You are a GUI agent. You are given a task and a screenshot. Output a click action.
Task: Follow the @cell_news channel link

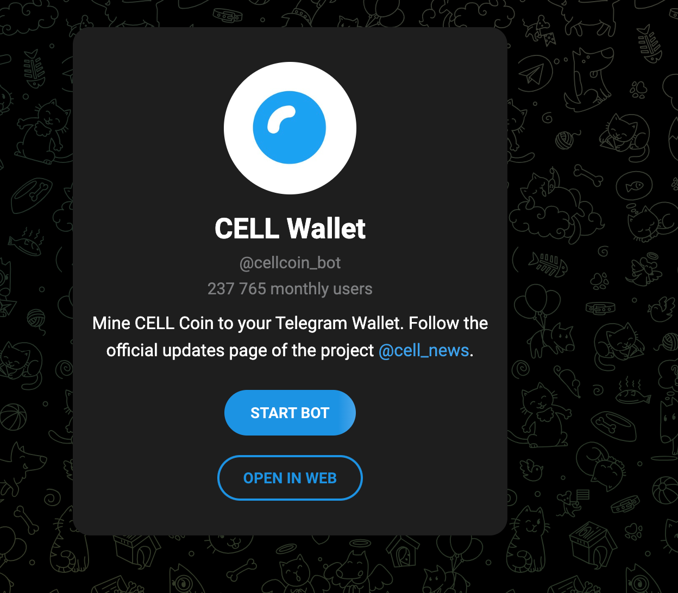click(424, 350)
